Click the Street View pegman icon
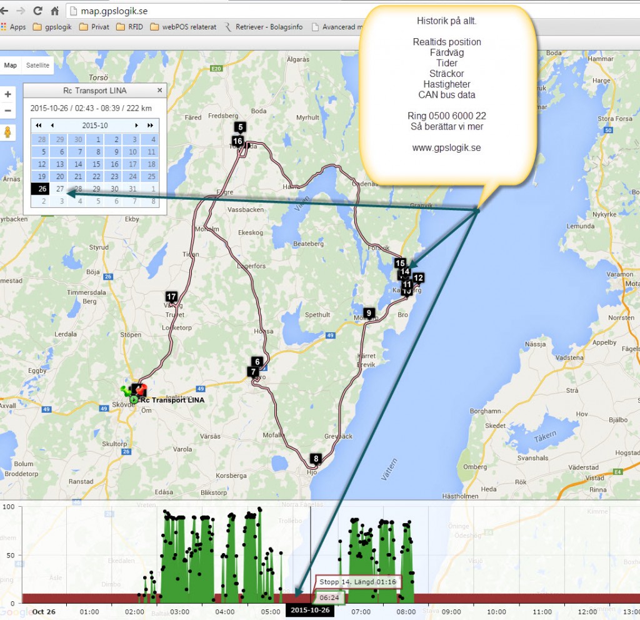The width and height of the screenshot is (640, 620). coord(8,133)
